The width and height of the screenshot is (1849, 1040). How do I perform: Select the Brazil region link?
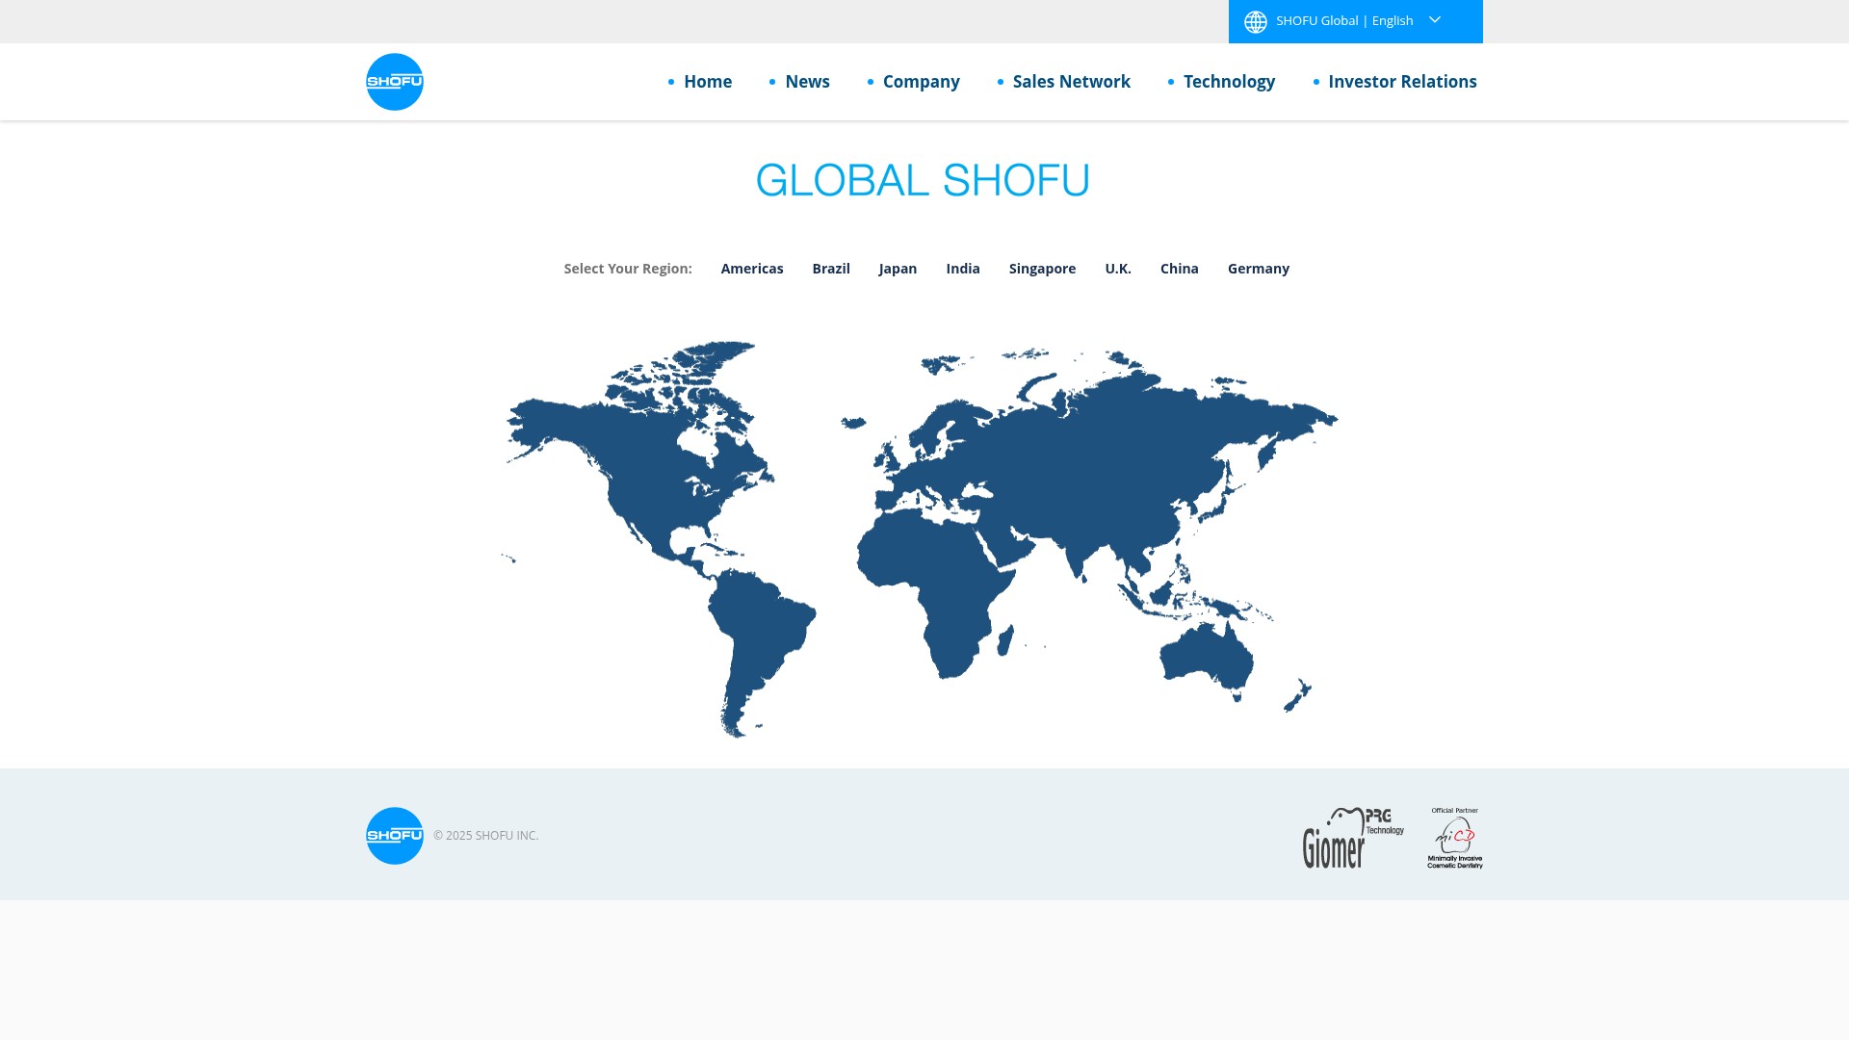pos(831,269)
